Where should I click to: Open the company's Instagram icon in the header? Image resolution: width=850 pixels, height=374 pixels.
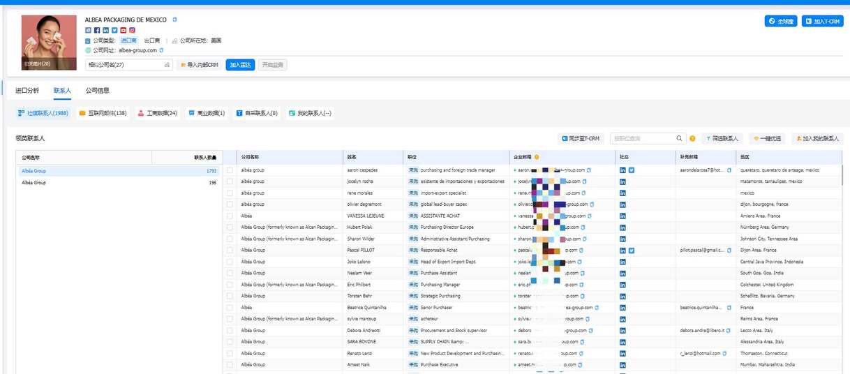[132, 30]
